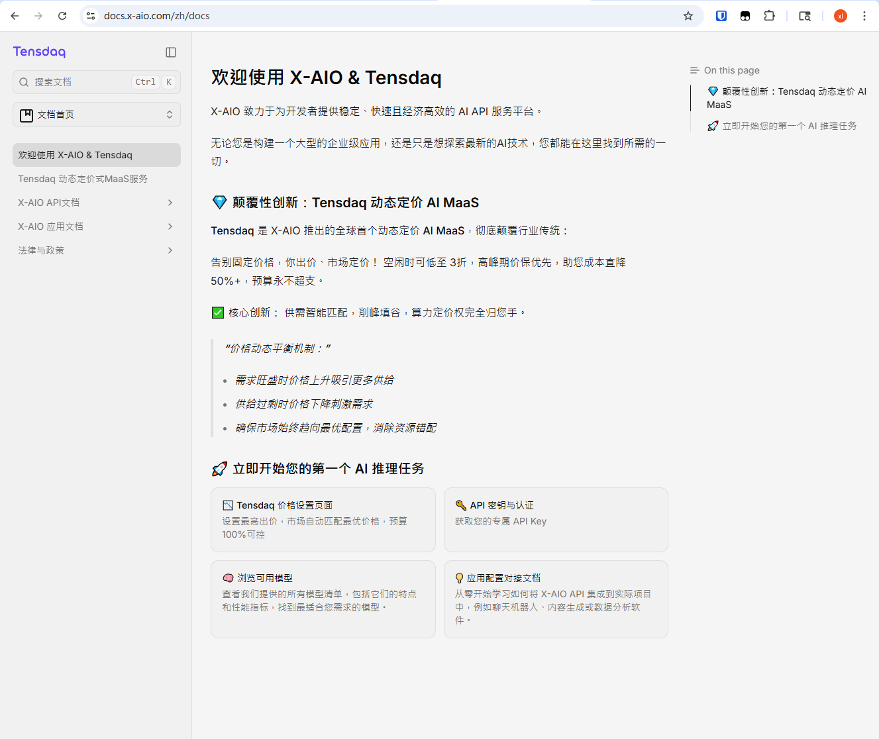The width and height of the screenshot is (879, 739).
Task: Open the X-AIO API文档 sidebar item
Action: [97, 203]
